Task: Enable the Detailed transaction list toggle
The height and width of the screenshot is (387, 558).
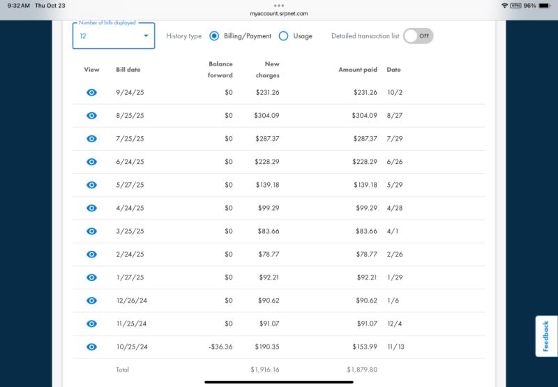Action: click(x=418, y=36)
